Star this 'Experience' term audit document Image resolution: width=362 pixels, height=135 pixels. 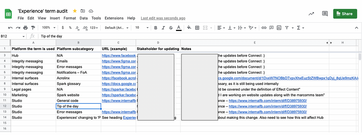[75, 11]
